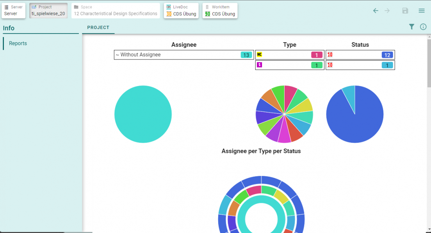The height and width of the screenshot is (233, 431).
Task: Click the yellow NC type icon
Action: (260, 55)
